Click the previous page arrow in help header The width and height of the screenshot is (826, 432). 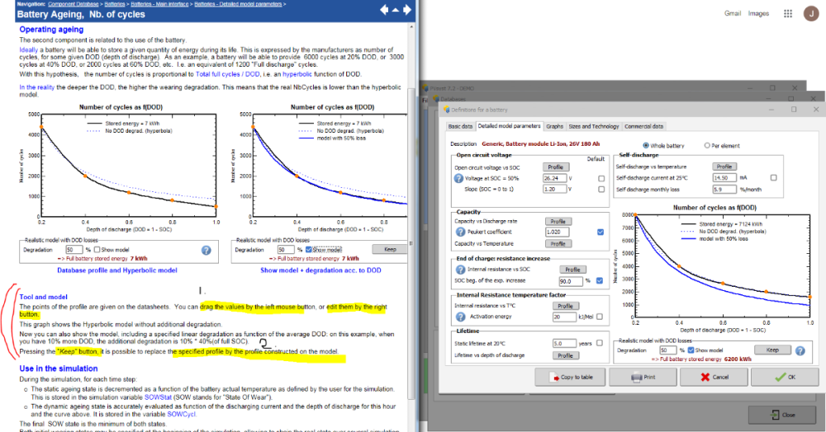[x=384, y=10]
